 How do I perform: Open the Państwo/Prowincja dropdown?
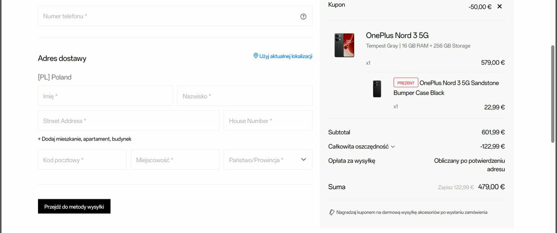coord(268,160)
